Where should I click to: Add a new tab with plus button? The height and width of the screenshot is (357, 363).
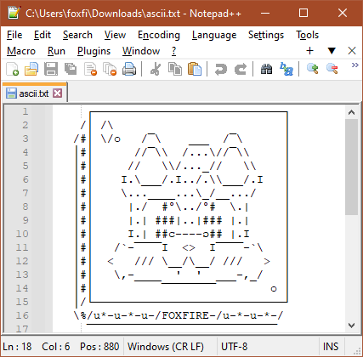click(310, 51)
